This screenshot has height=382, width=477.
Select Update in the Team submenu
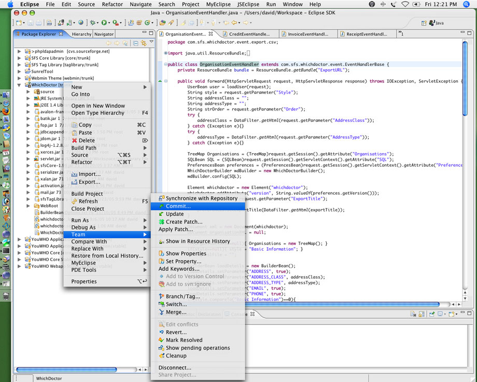pos(198,214)
